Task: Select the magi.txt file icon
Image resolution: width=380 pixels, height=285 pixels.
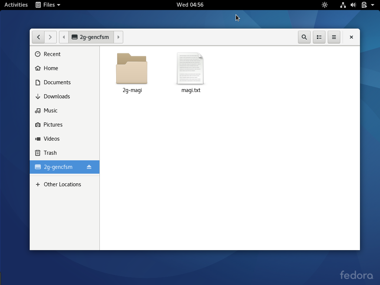Action: tap(190, 68)
